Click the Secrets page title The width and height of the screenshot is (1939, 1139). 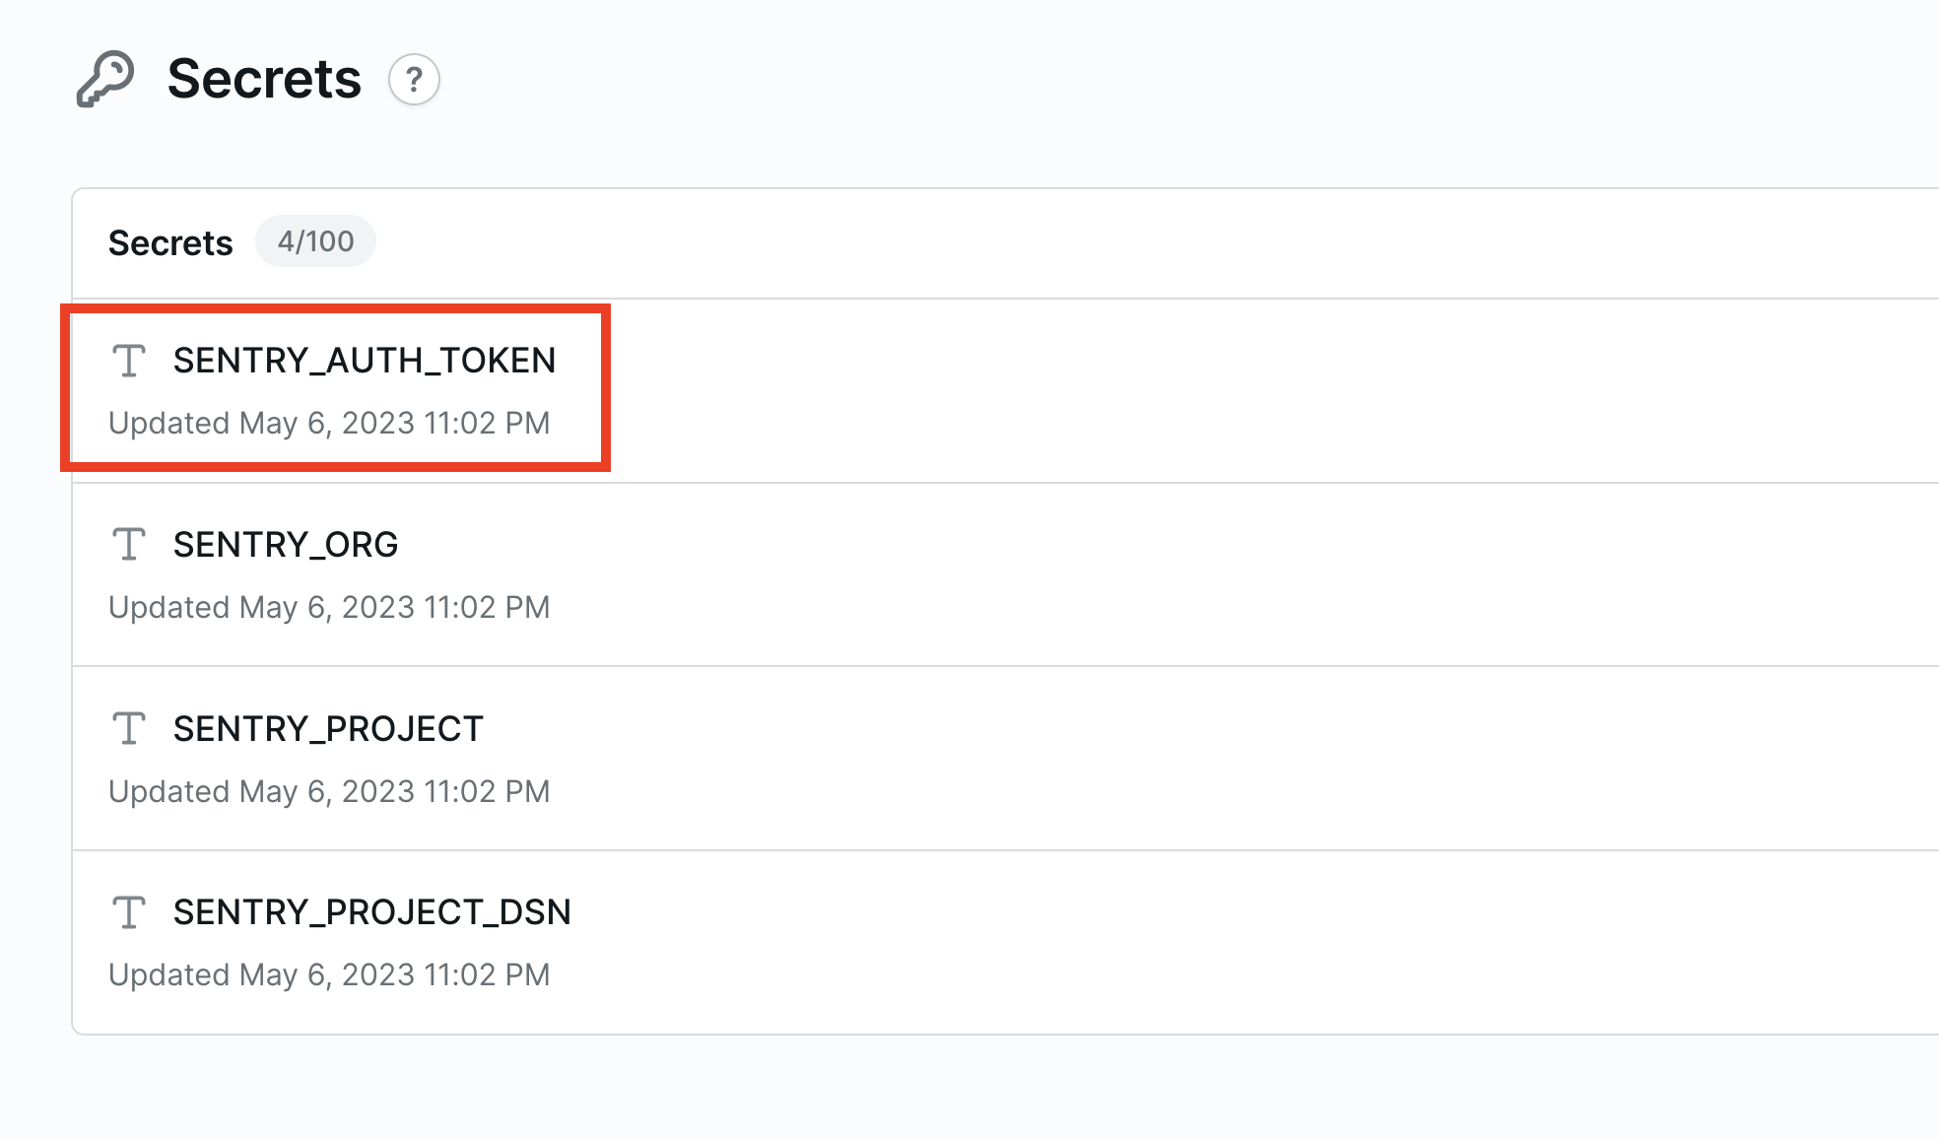[x=263, y=79]
